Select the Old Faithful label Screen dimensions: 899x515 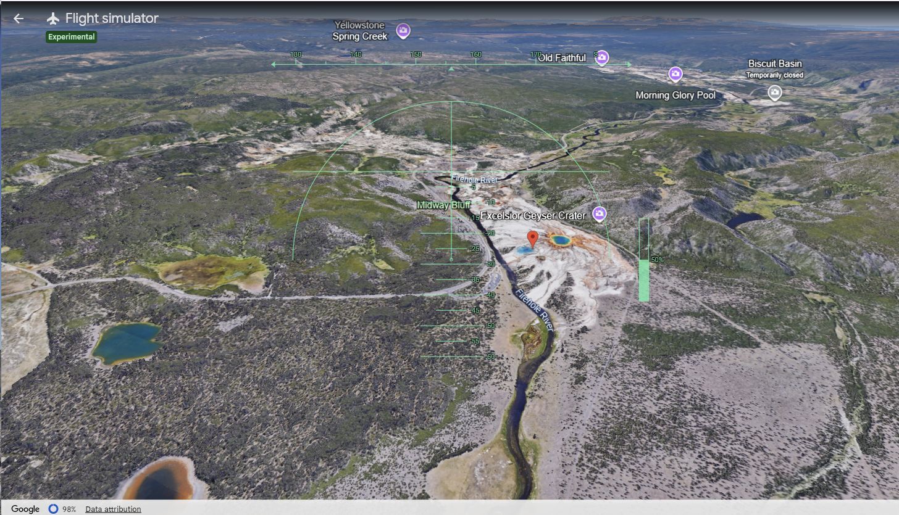coord(562,58)
